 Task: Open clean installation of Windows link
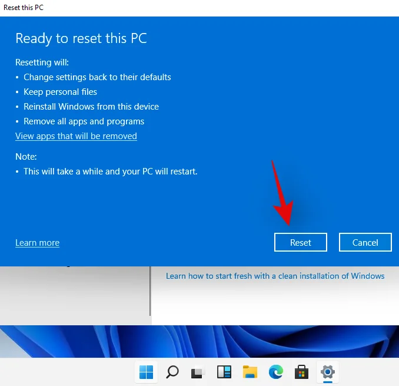(x=275, y=276)
